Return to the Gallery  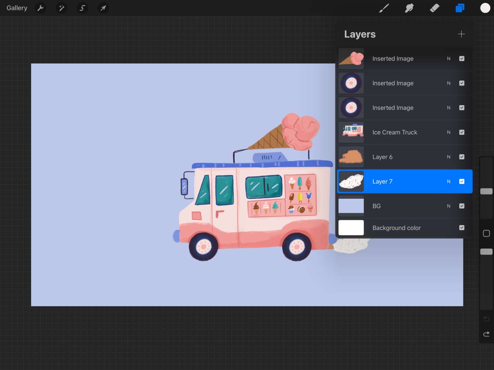(x=17, y=8)
